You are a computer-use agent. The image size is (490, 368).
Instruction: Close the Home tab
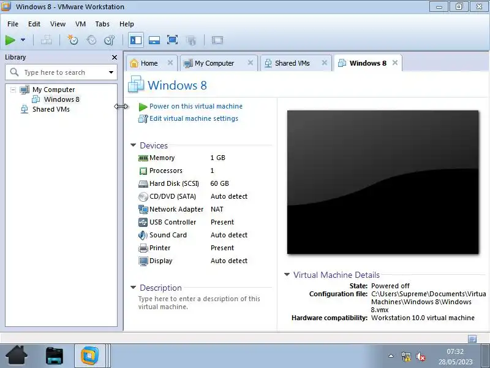tap(170, 63)
